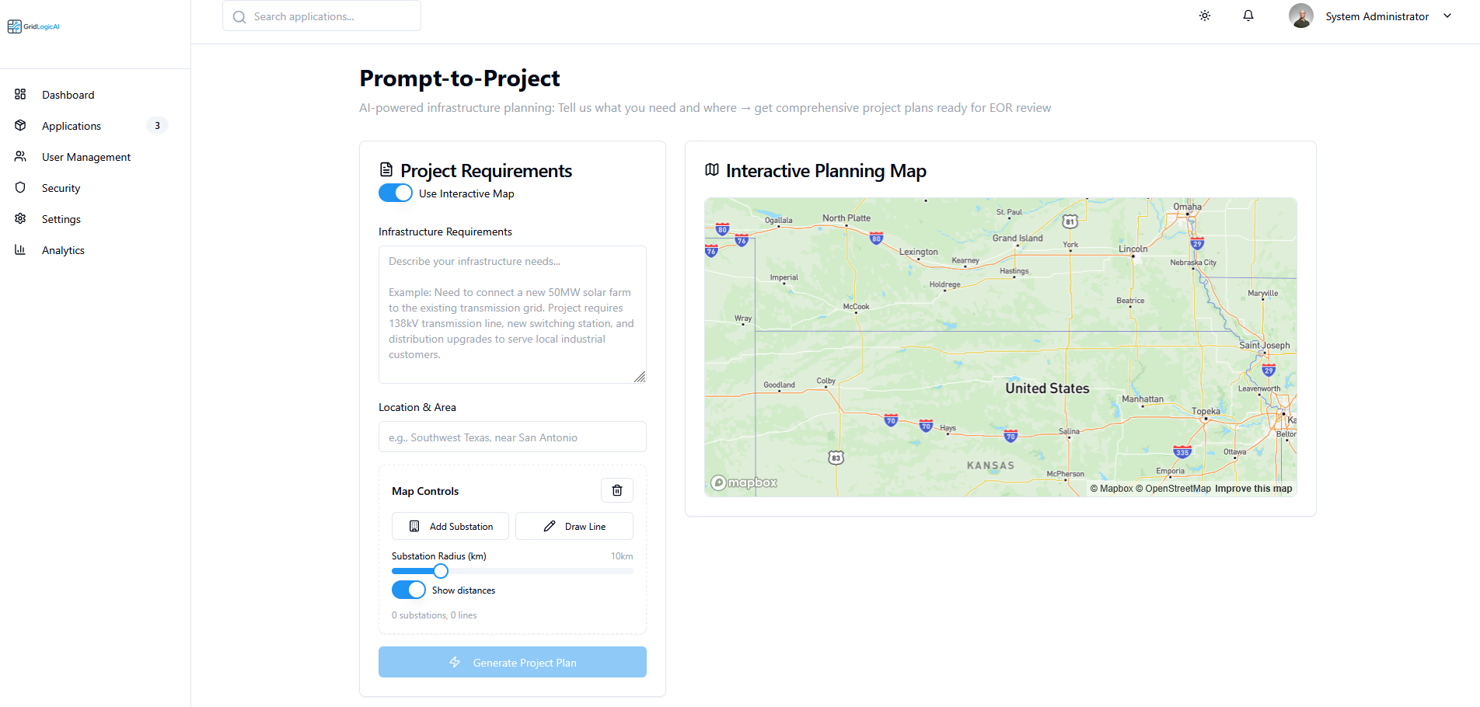Click the Add Substation button
1480x707 pixels.
pyautogui.click(x=450, y=526)
